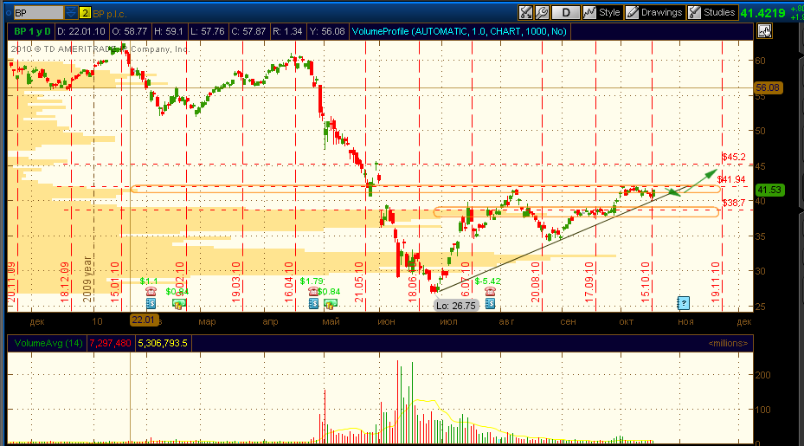Click the 5,306,793.5 average volume value
Image resolution: width=804 pixels, height=446 pixels.
click(163, 343)
